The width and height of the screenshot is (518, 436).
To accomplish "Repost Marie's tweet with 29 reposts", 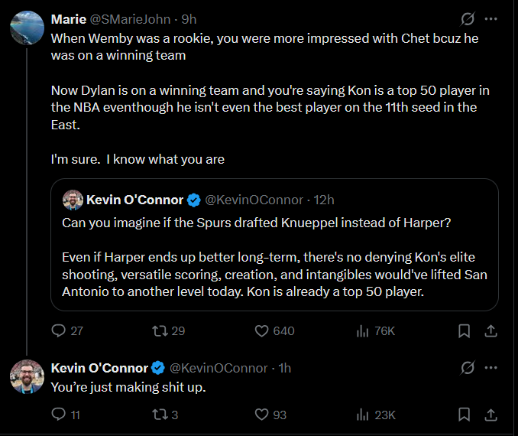I will point(160,330).
